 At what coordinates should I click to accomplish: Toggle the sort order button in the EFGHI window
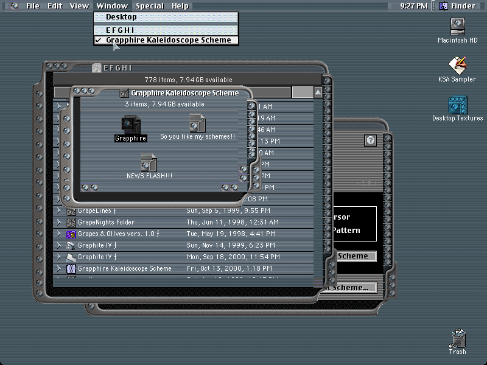(x=318, y=92)
